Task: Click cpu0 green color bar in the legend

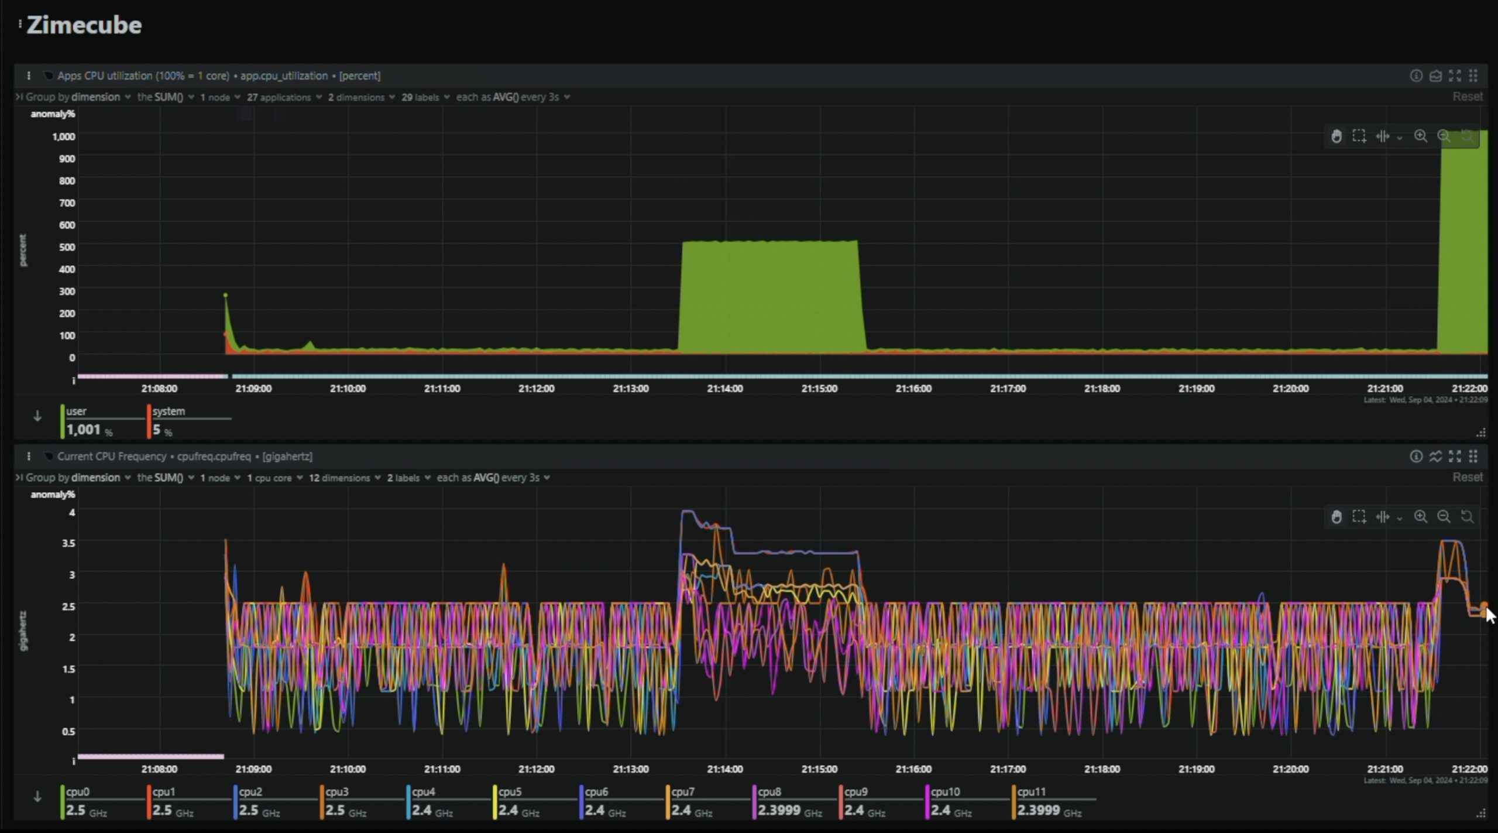Action: pos(63,801)
